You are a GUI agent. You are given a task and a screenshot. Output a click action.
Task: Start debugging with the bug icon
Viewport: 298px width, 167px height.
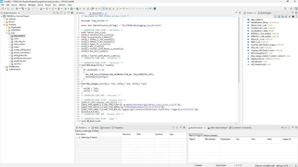[x=65, y=9]
